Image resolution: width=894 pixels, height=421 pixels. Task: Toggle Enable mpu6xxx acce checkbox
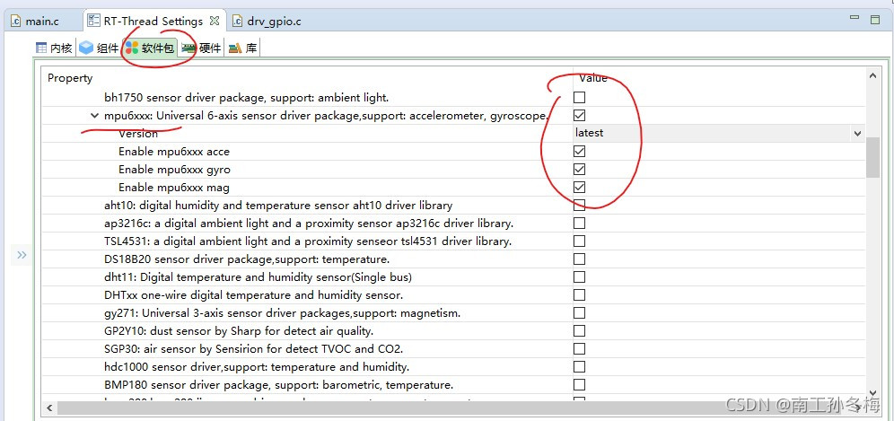[x=579, y=151]
